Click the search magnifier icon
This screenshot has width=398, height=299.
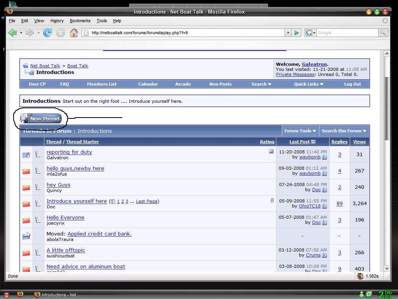pos(383,33)
